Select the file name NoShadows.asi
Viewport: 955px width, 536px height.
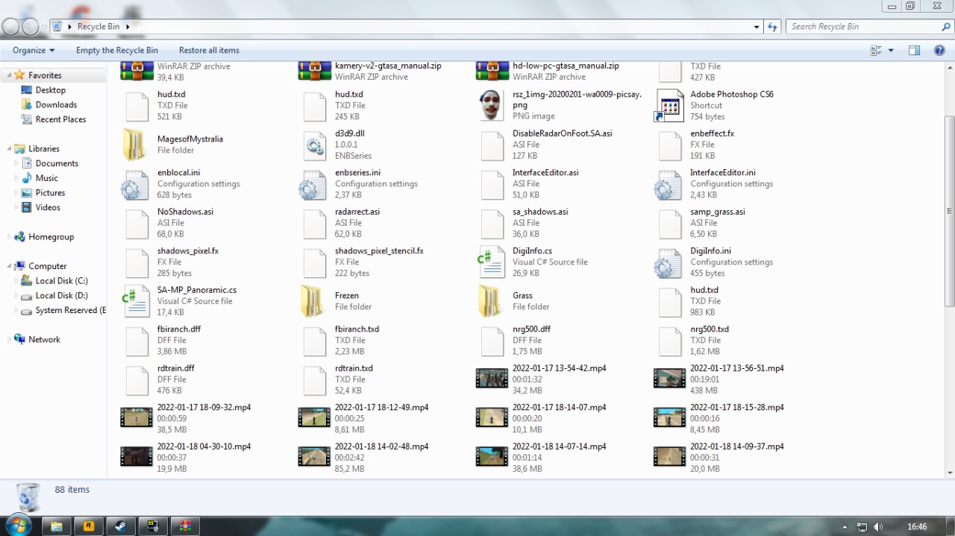point(185,212)
